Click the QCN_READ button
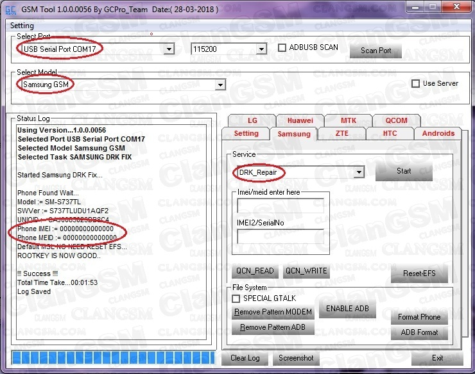The image size is (475, 374). tap(255, 271)
